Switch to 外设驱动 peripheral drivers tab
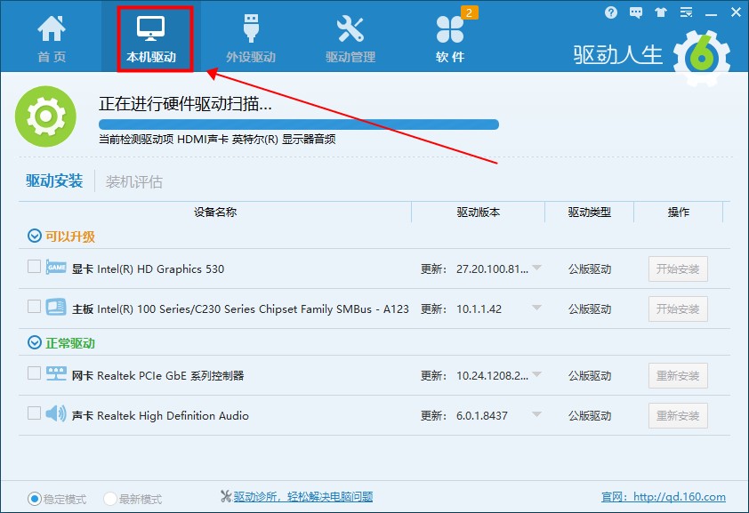This screenshot has width=749, height=513. 251,38
